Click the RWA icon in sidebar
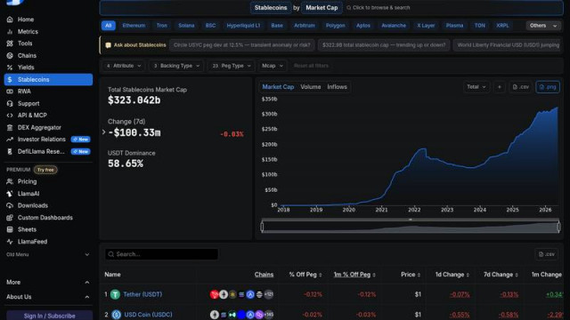Screen dimensions: 570x320 (10, 92)
